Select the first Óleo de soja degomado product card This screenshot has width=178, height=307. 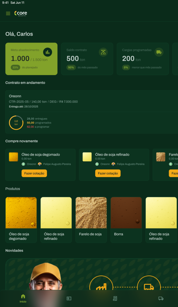[21, 220]
